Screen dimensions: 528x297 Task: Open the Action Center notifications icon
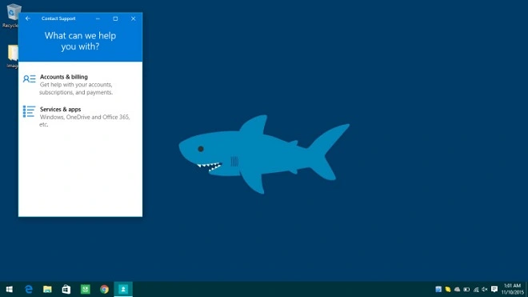coord(494,289)
